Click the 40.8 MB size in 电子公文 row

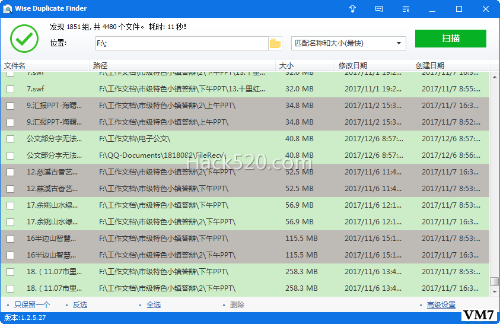pos(300,139)
